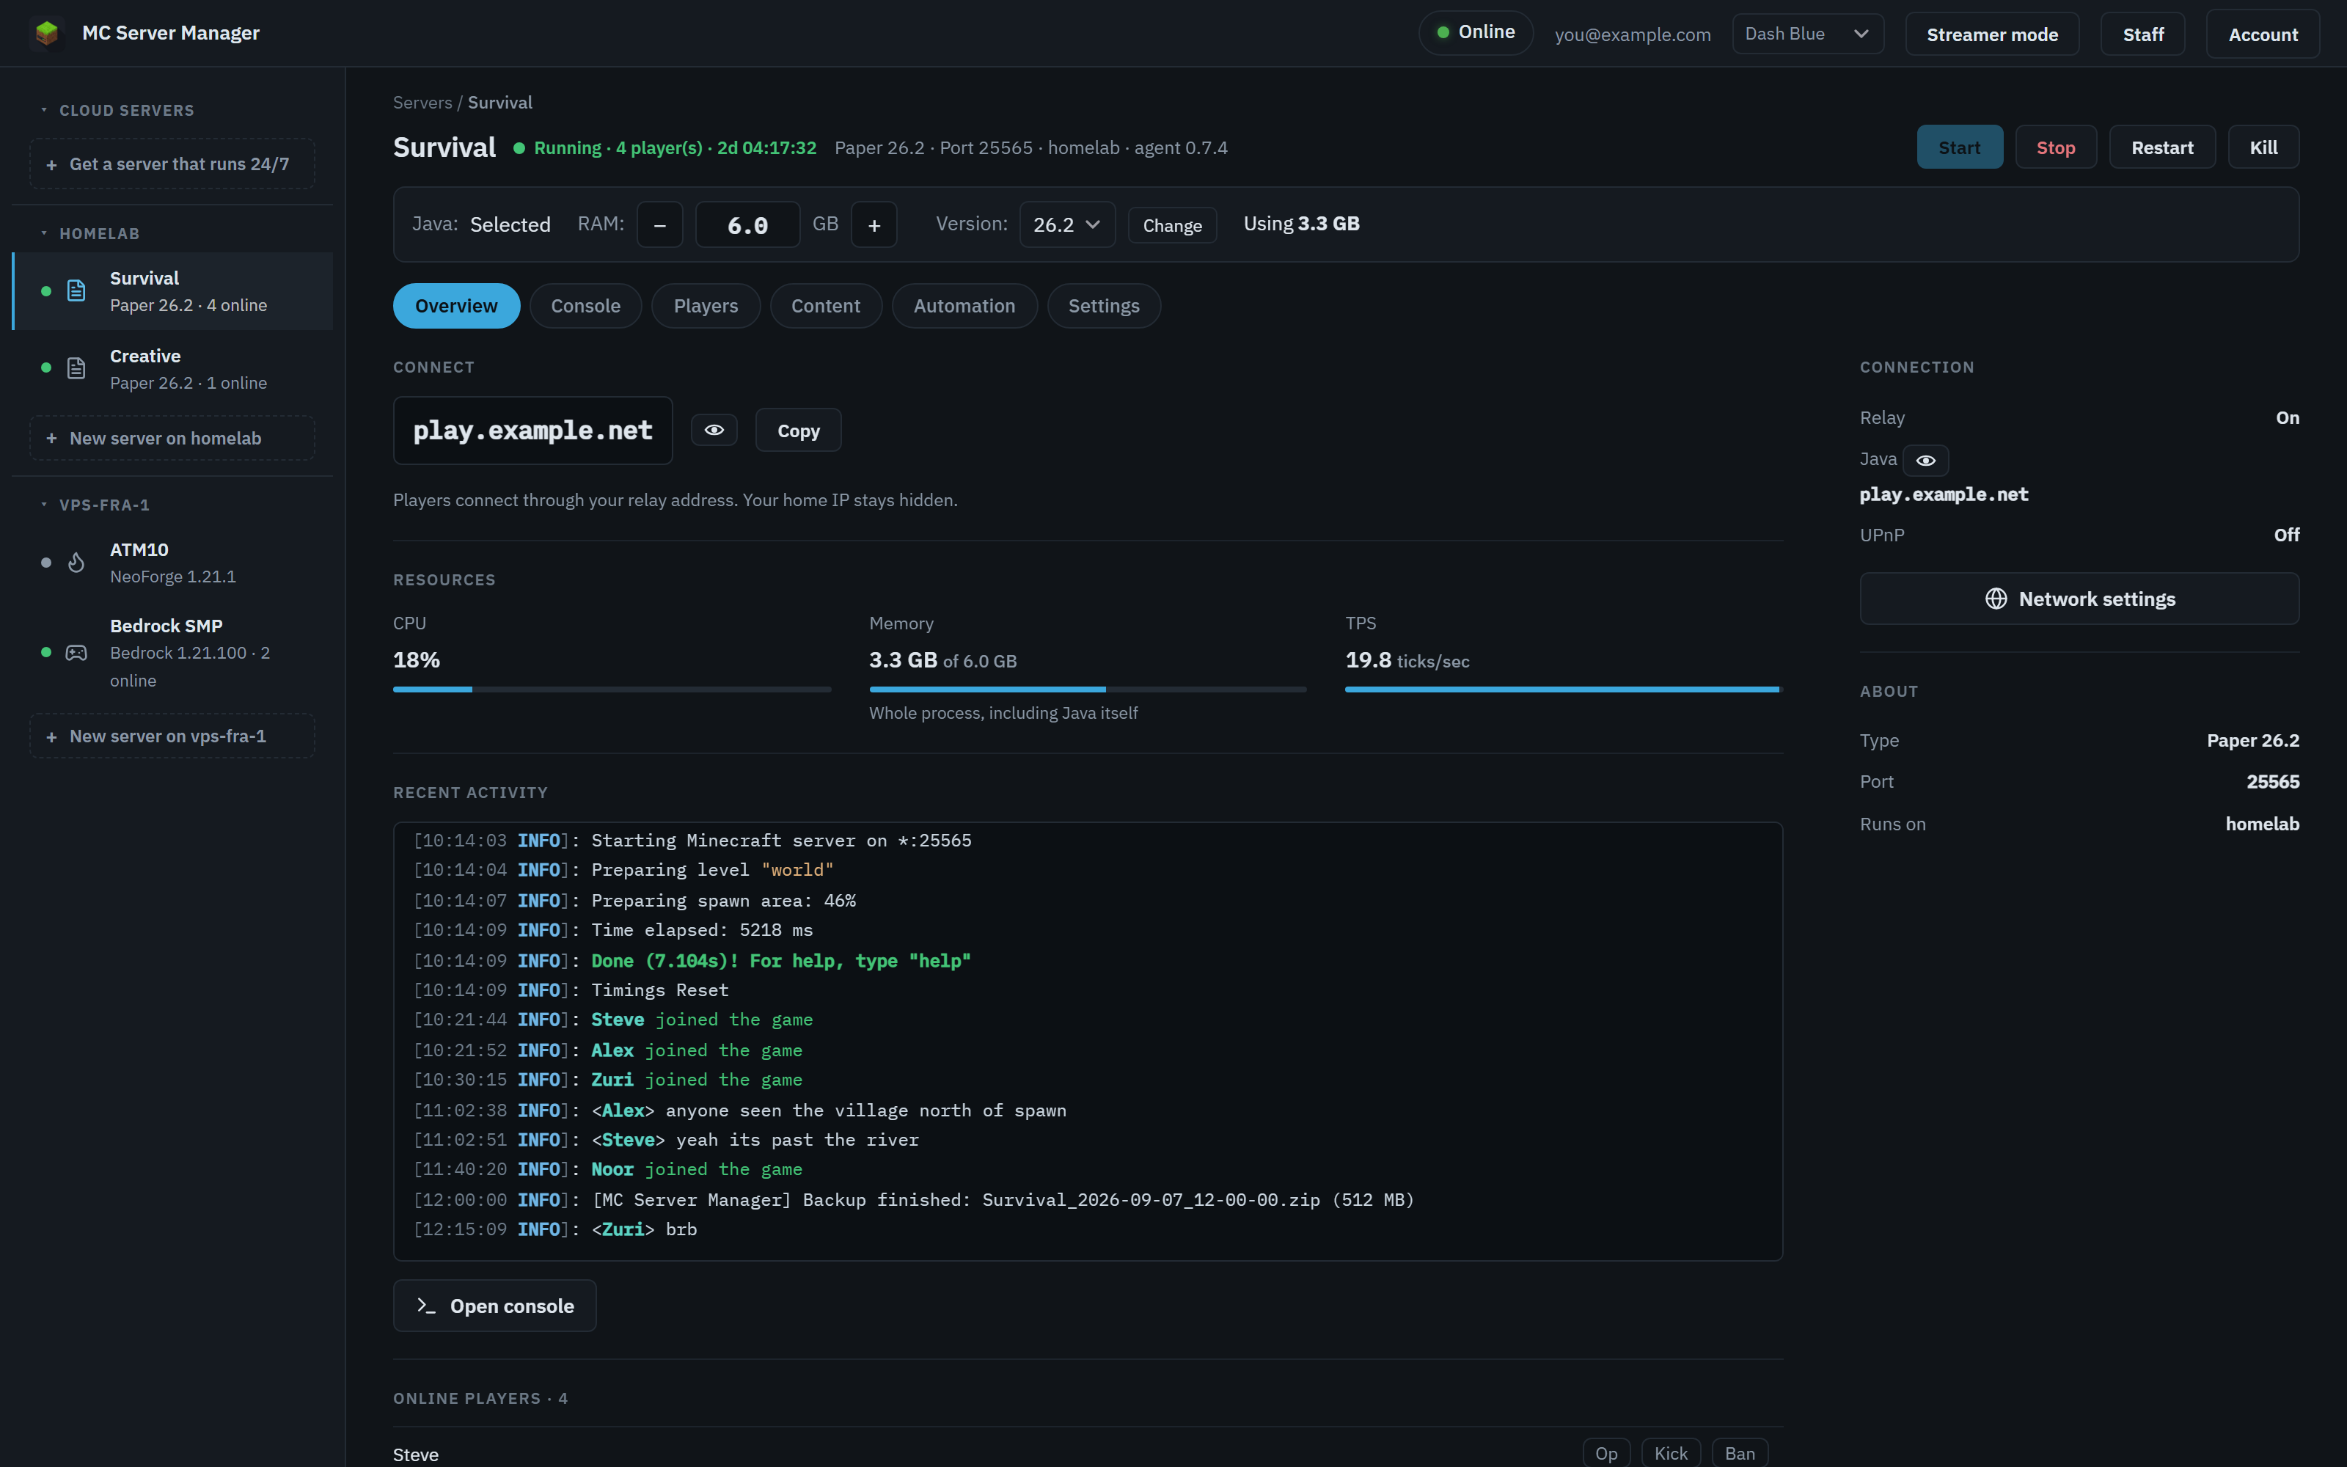2347x1467 pixels.
Task: Click the plus icon for New server on vps-fra-1
Action: click(51, 736)
